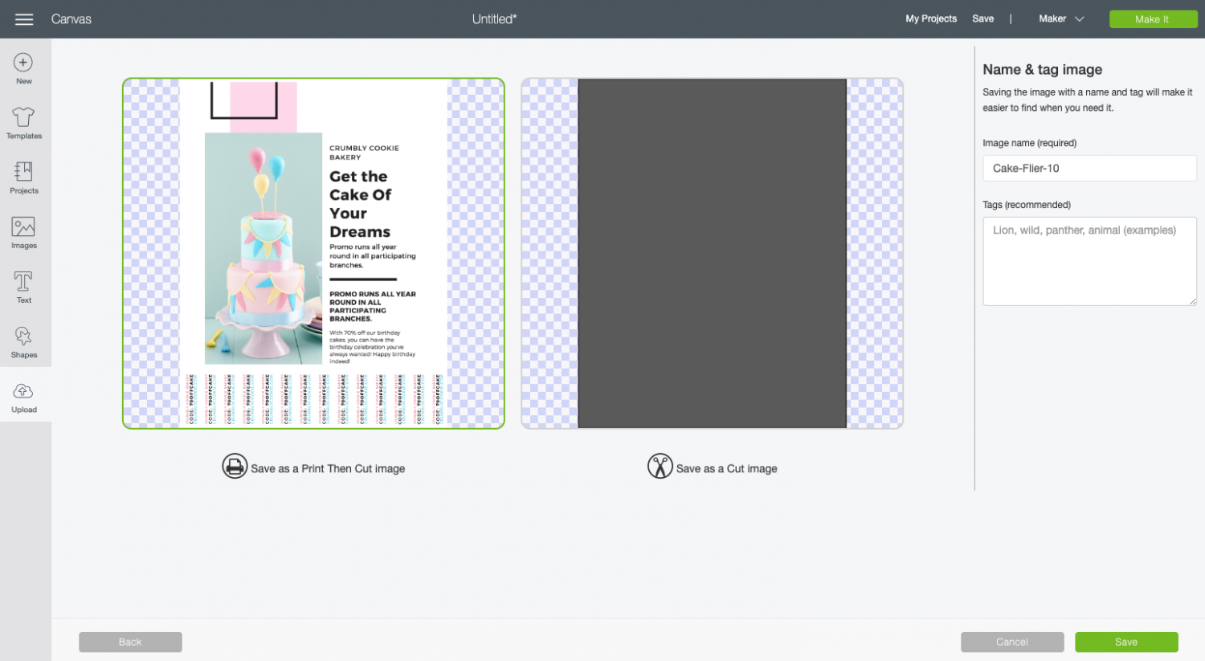Click the Tags text area
This screenshot has width=1205, height=661.
point(1089,261)
